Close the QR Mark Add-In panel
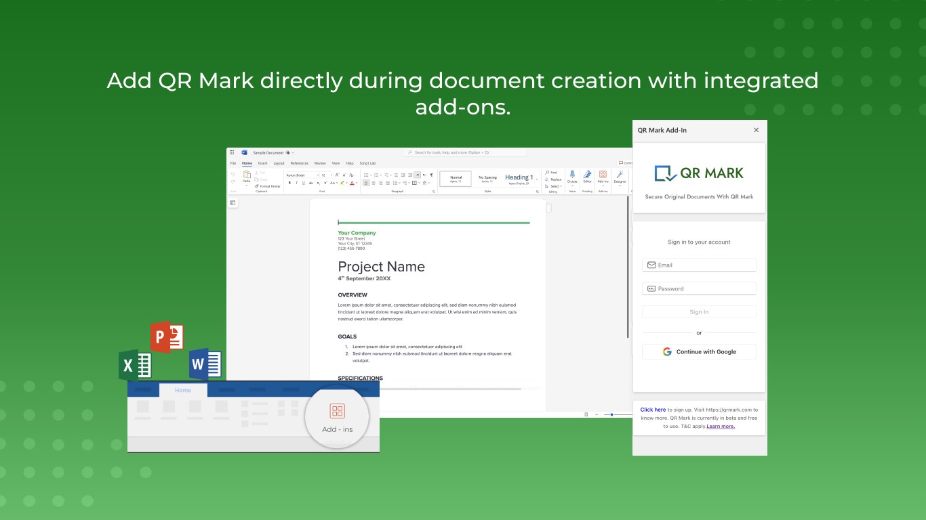This screenshot has width=926, height=520. tap(757, 130)
